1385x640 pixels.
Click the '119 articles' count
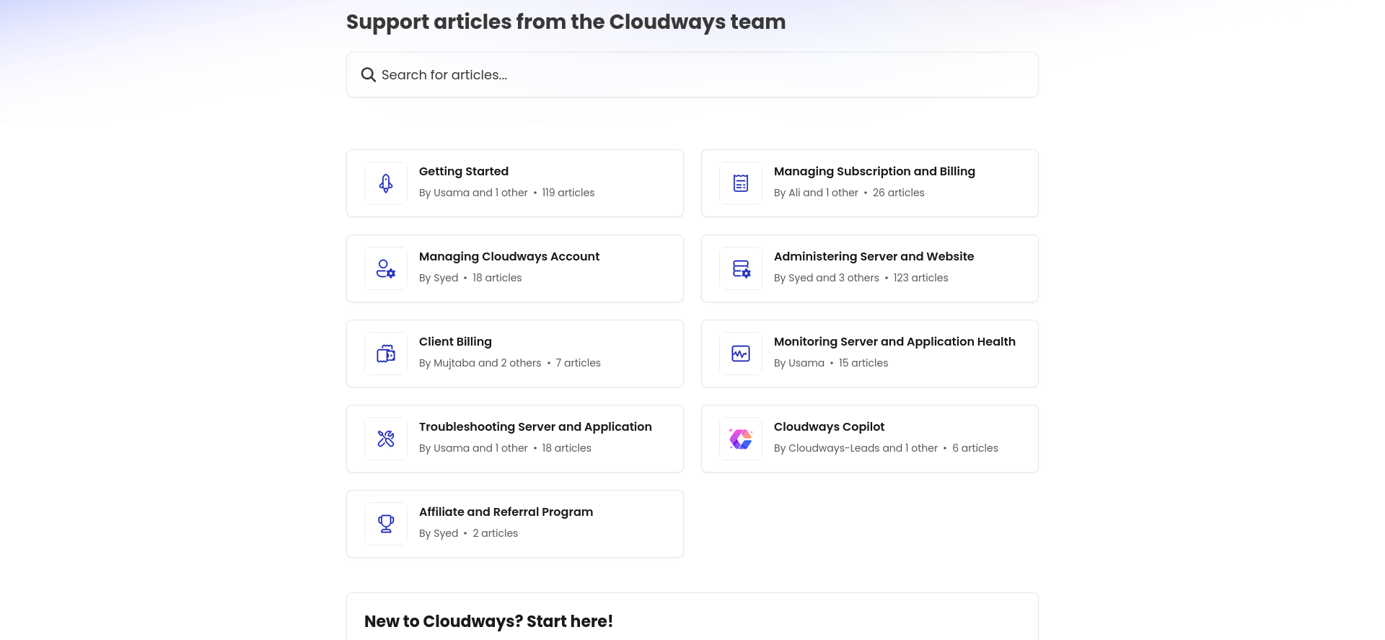[568, 193]
